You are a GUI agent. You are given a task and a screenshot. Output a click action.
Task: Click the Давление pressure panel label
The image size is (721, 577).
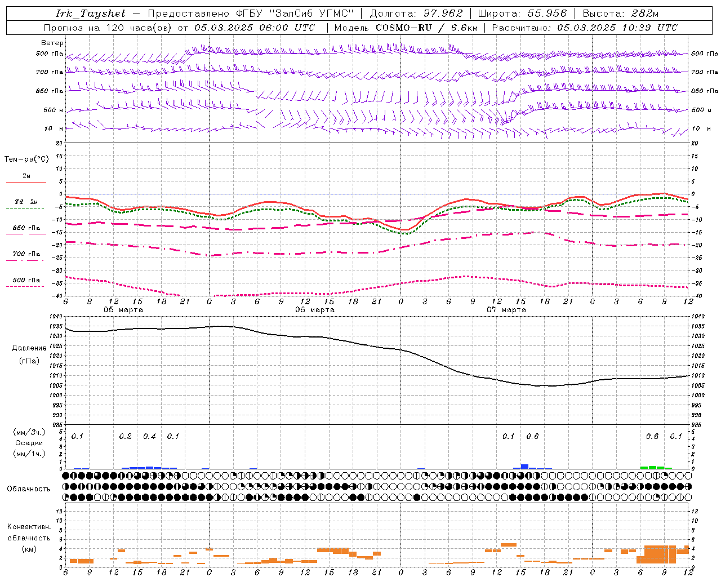[x=29, y=348]
